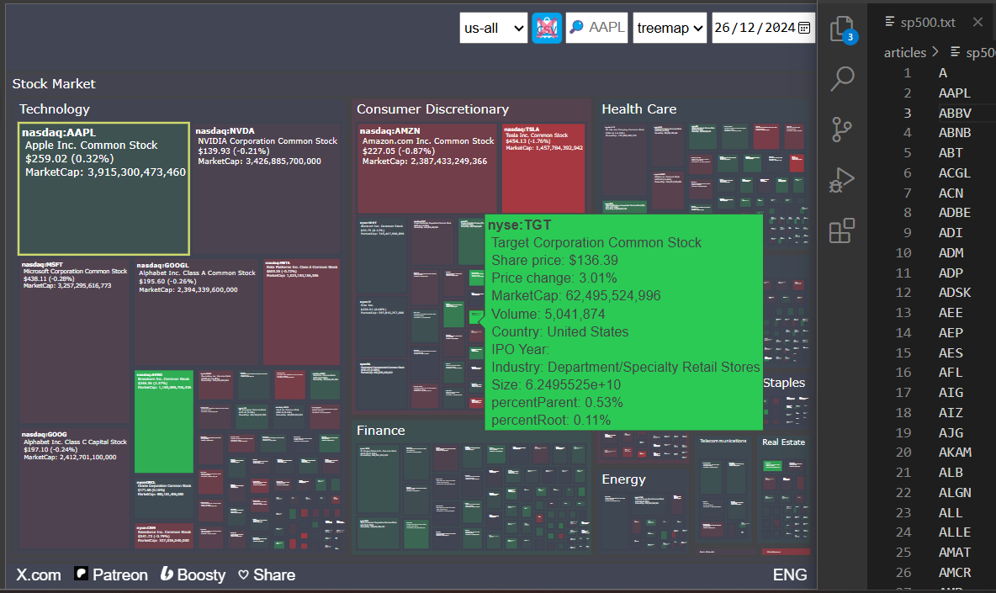Viewport: 996px width, 593px height.
Task: Open the Source Control icon
Action: (x=842, y=130)
